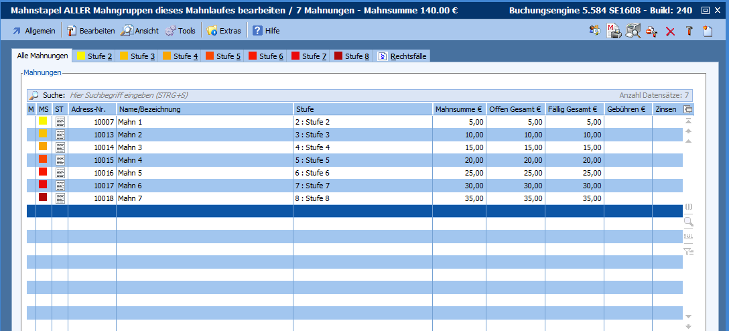Click the column settings icon beside Zinsen
729x331 pixels.
[x=687, y=109]
